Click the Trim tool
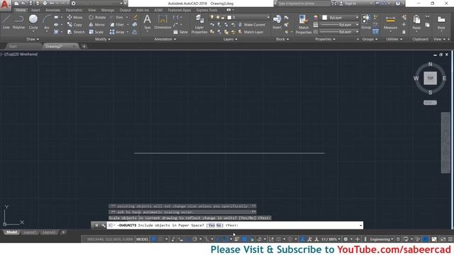Screen dimensions: 454x255 (116, 17)
